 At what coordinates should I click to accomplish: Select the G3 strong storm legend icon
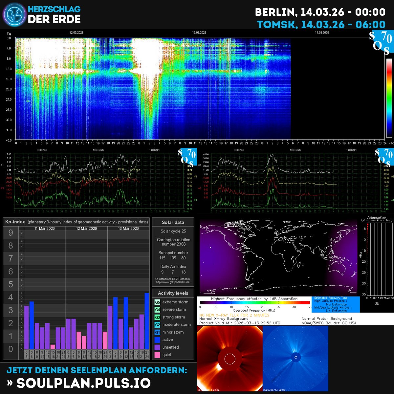157,317
